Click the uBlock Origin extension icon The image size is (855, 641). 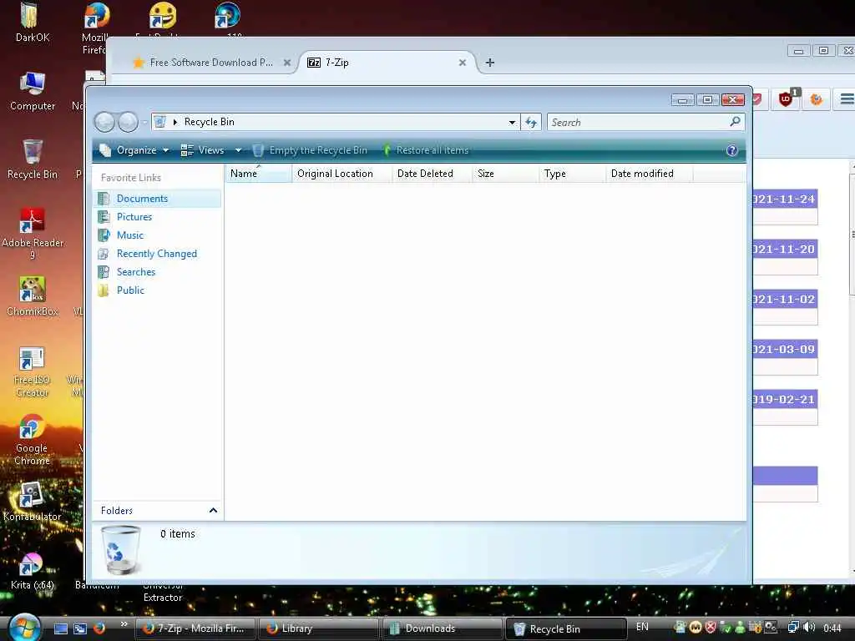tap(786, 99)
